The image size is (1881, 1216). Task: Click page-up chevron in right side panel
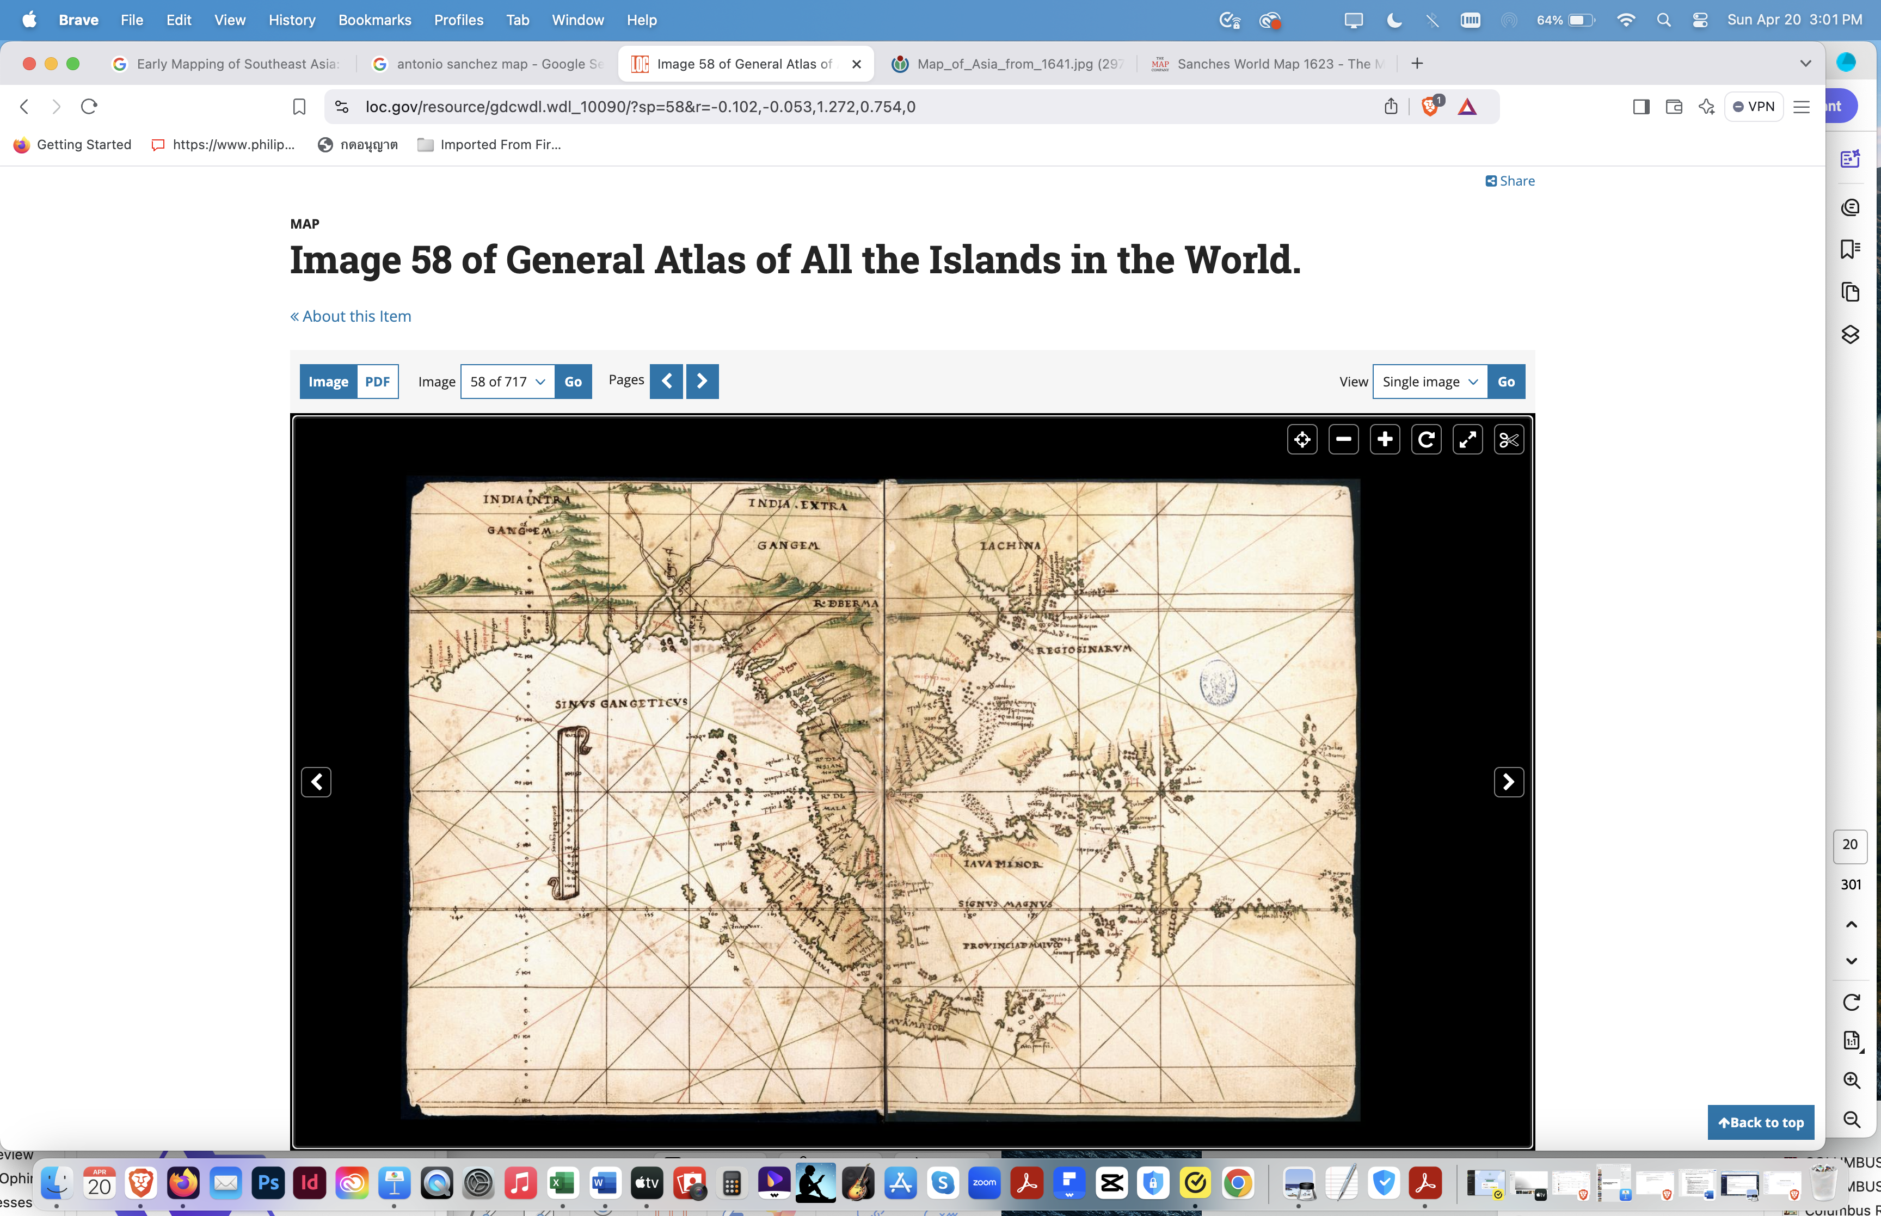(x=1851, y=924)
